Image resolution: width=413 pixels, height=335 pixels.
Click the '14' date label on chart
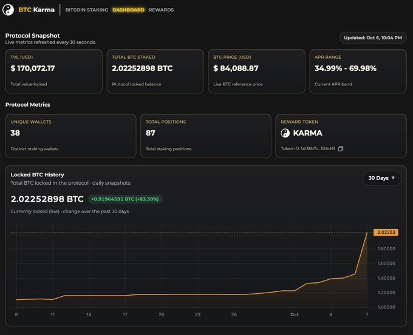coord(89,314)
